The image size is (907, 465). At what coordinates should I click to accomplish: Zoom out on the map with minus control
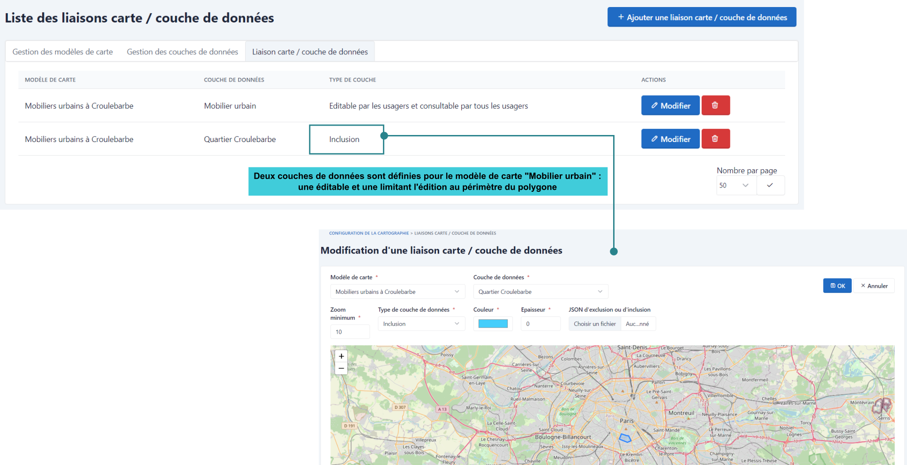pos(341,368)
